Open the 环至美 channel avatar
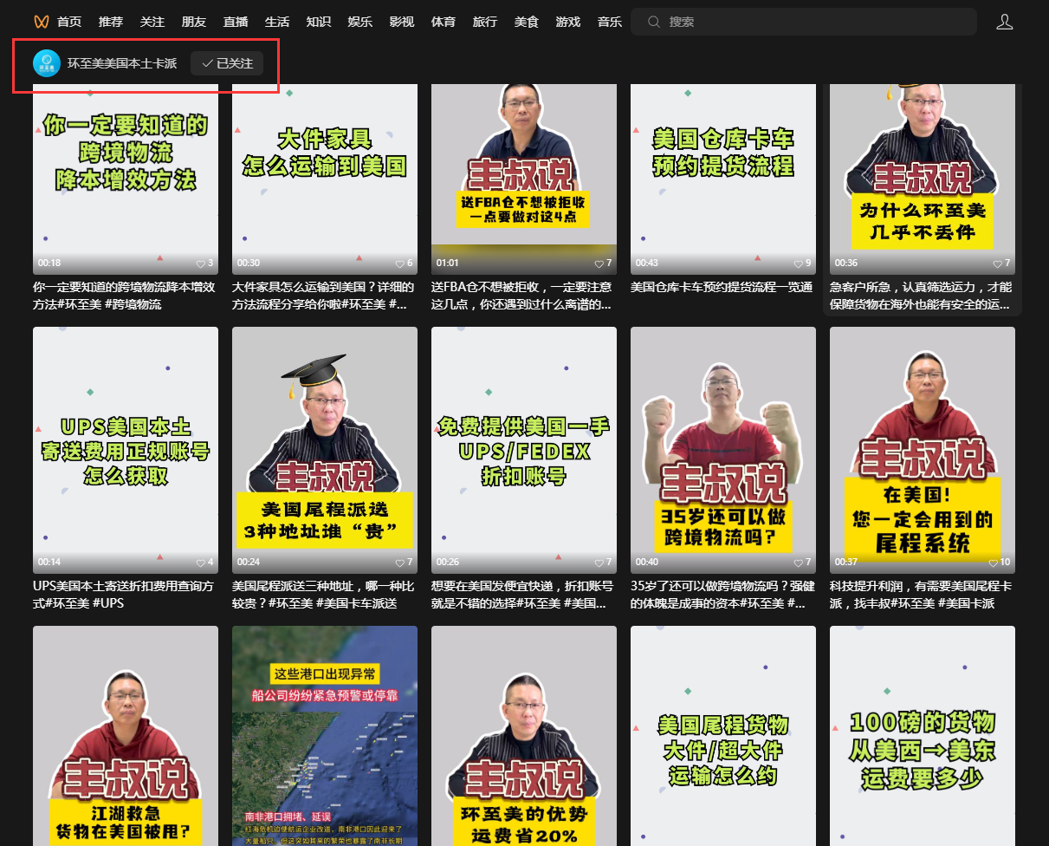 (47, 63)
